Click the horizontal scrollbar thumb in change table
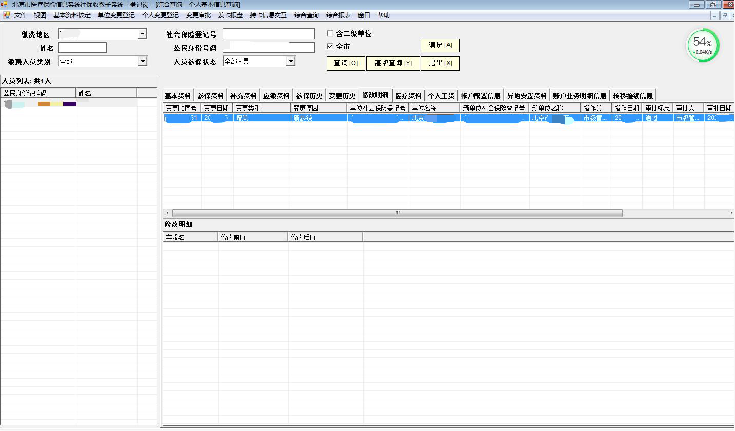The width and height of the screenshot is (735, 431). pos(397,213)
